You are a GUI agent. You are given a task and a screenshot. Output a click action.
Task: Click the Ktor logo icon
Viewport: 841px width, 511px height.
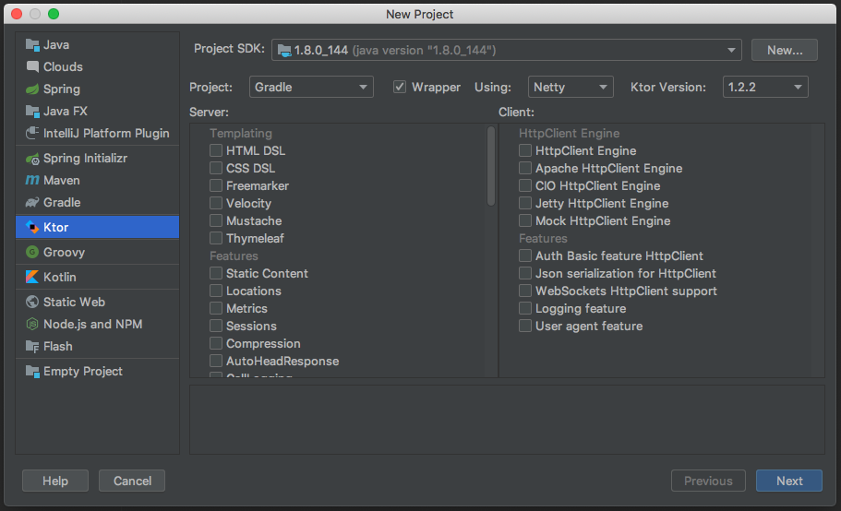(x=32, y=227)
